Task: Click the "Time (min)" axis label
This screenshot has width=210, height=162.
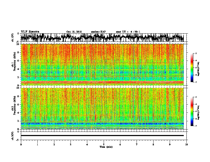Action: coord(106,147)
